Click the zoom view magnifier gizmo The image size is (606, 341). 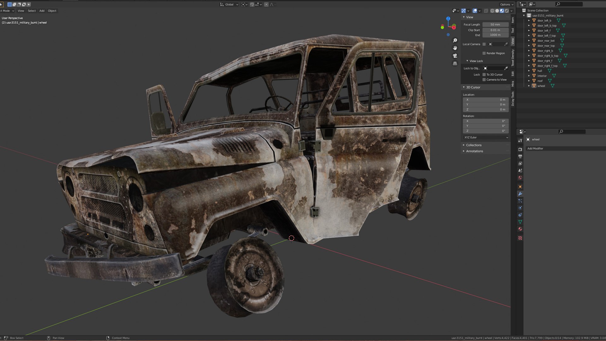point(455,40)
